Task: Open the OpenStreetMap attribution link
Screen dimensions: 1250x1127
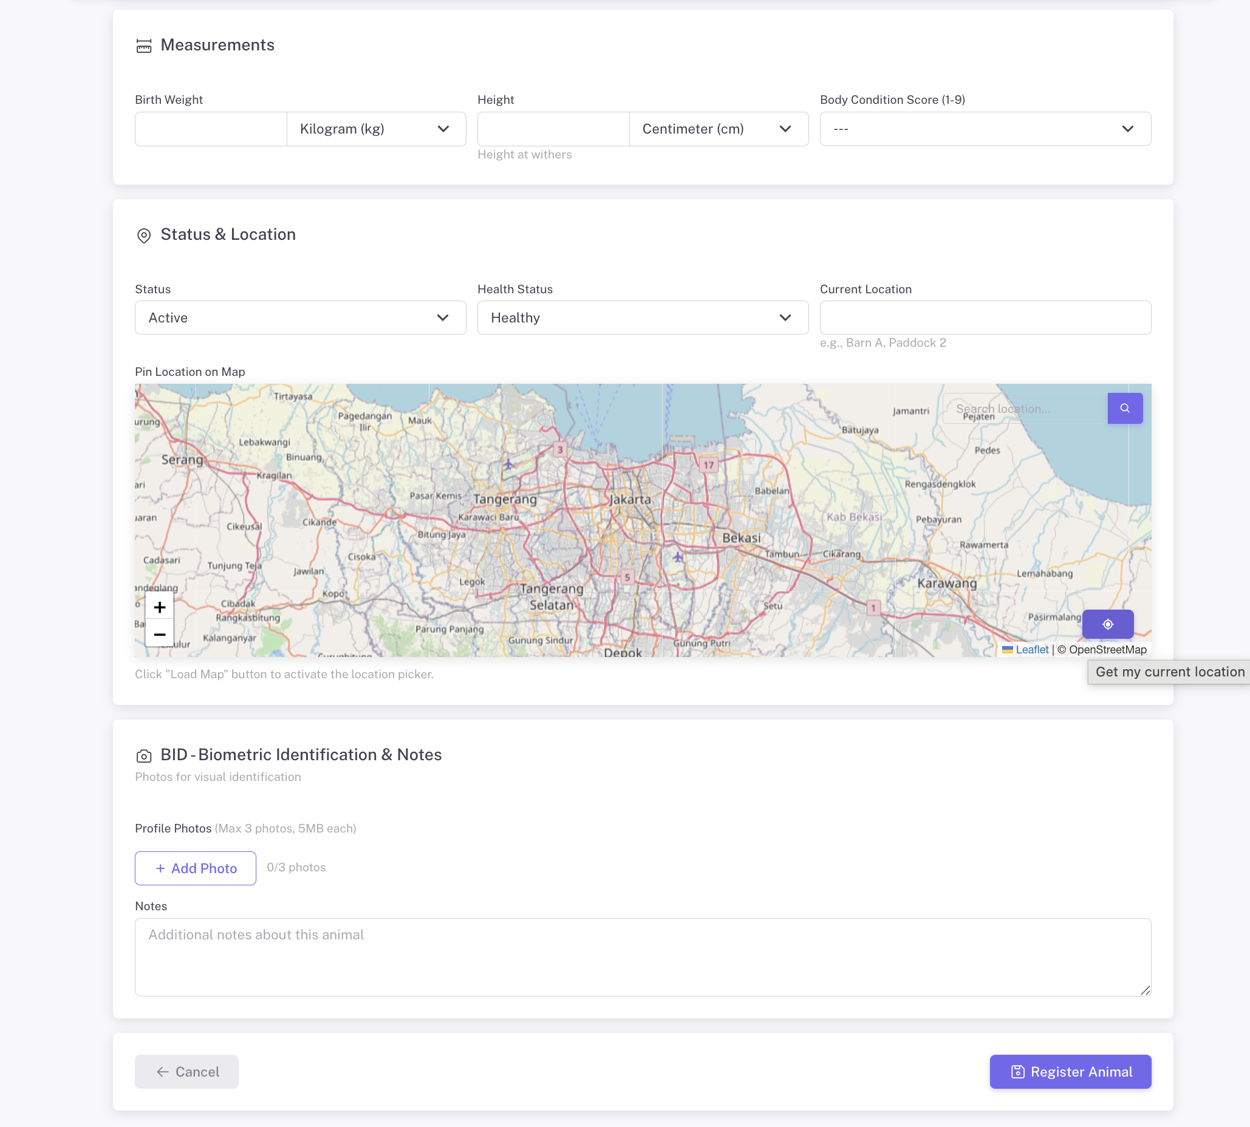Action: click(1106, 649)
